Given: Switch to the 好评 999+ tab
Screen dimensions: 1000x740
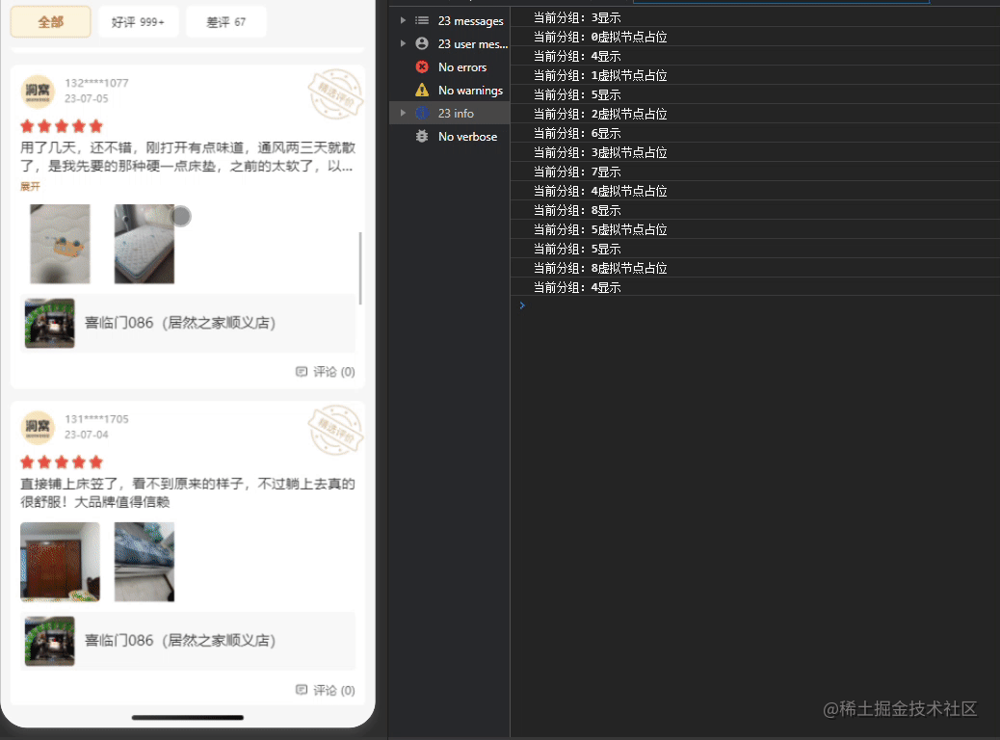Looking at the screenshot, I should [138, 20].
